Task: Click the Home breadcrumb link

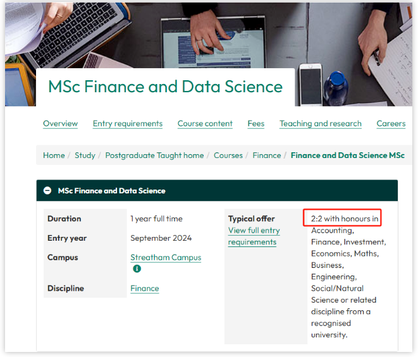Action: point(54,155)
